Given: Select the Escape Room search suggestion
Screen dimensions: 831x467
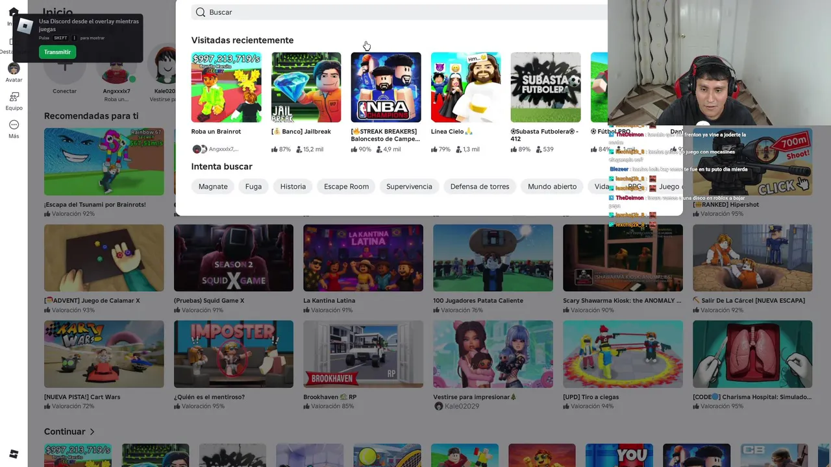Looking at the screenshot, I should point(346,187).
